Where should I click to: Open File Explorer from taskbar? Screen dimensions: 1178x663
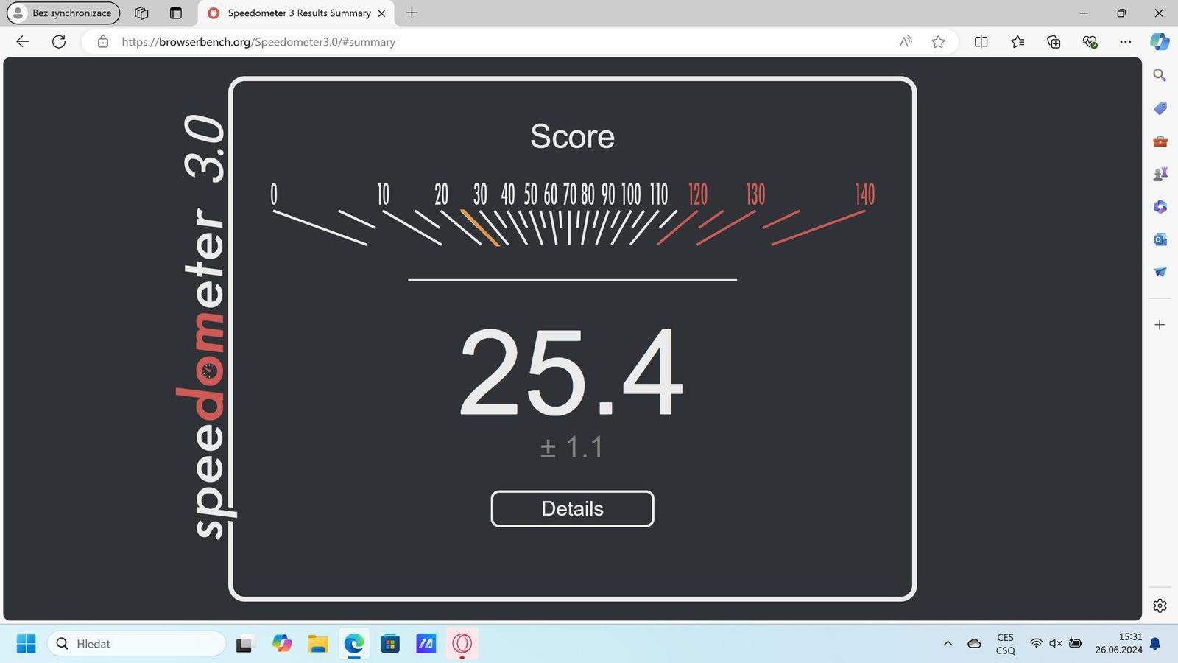pyautogui.click(x=317, y=644)
